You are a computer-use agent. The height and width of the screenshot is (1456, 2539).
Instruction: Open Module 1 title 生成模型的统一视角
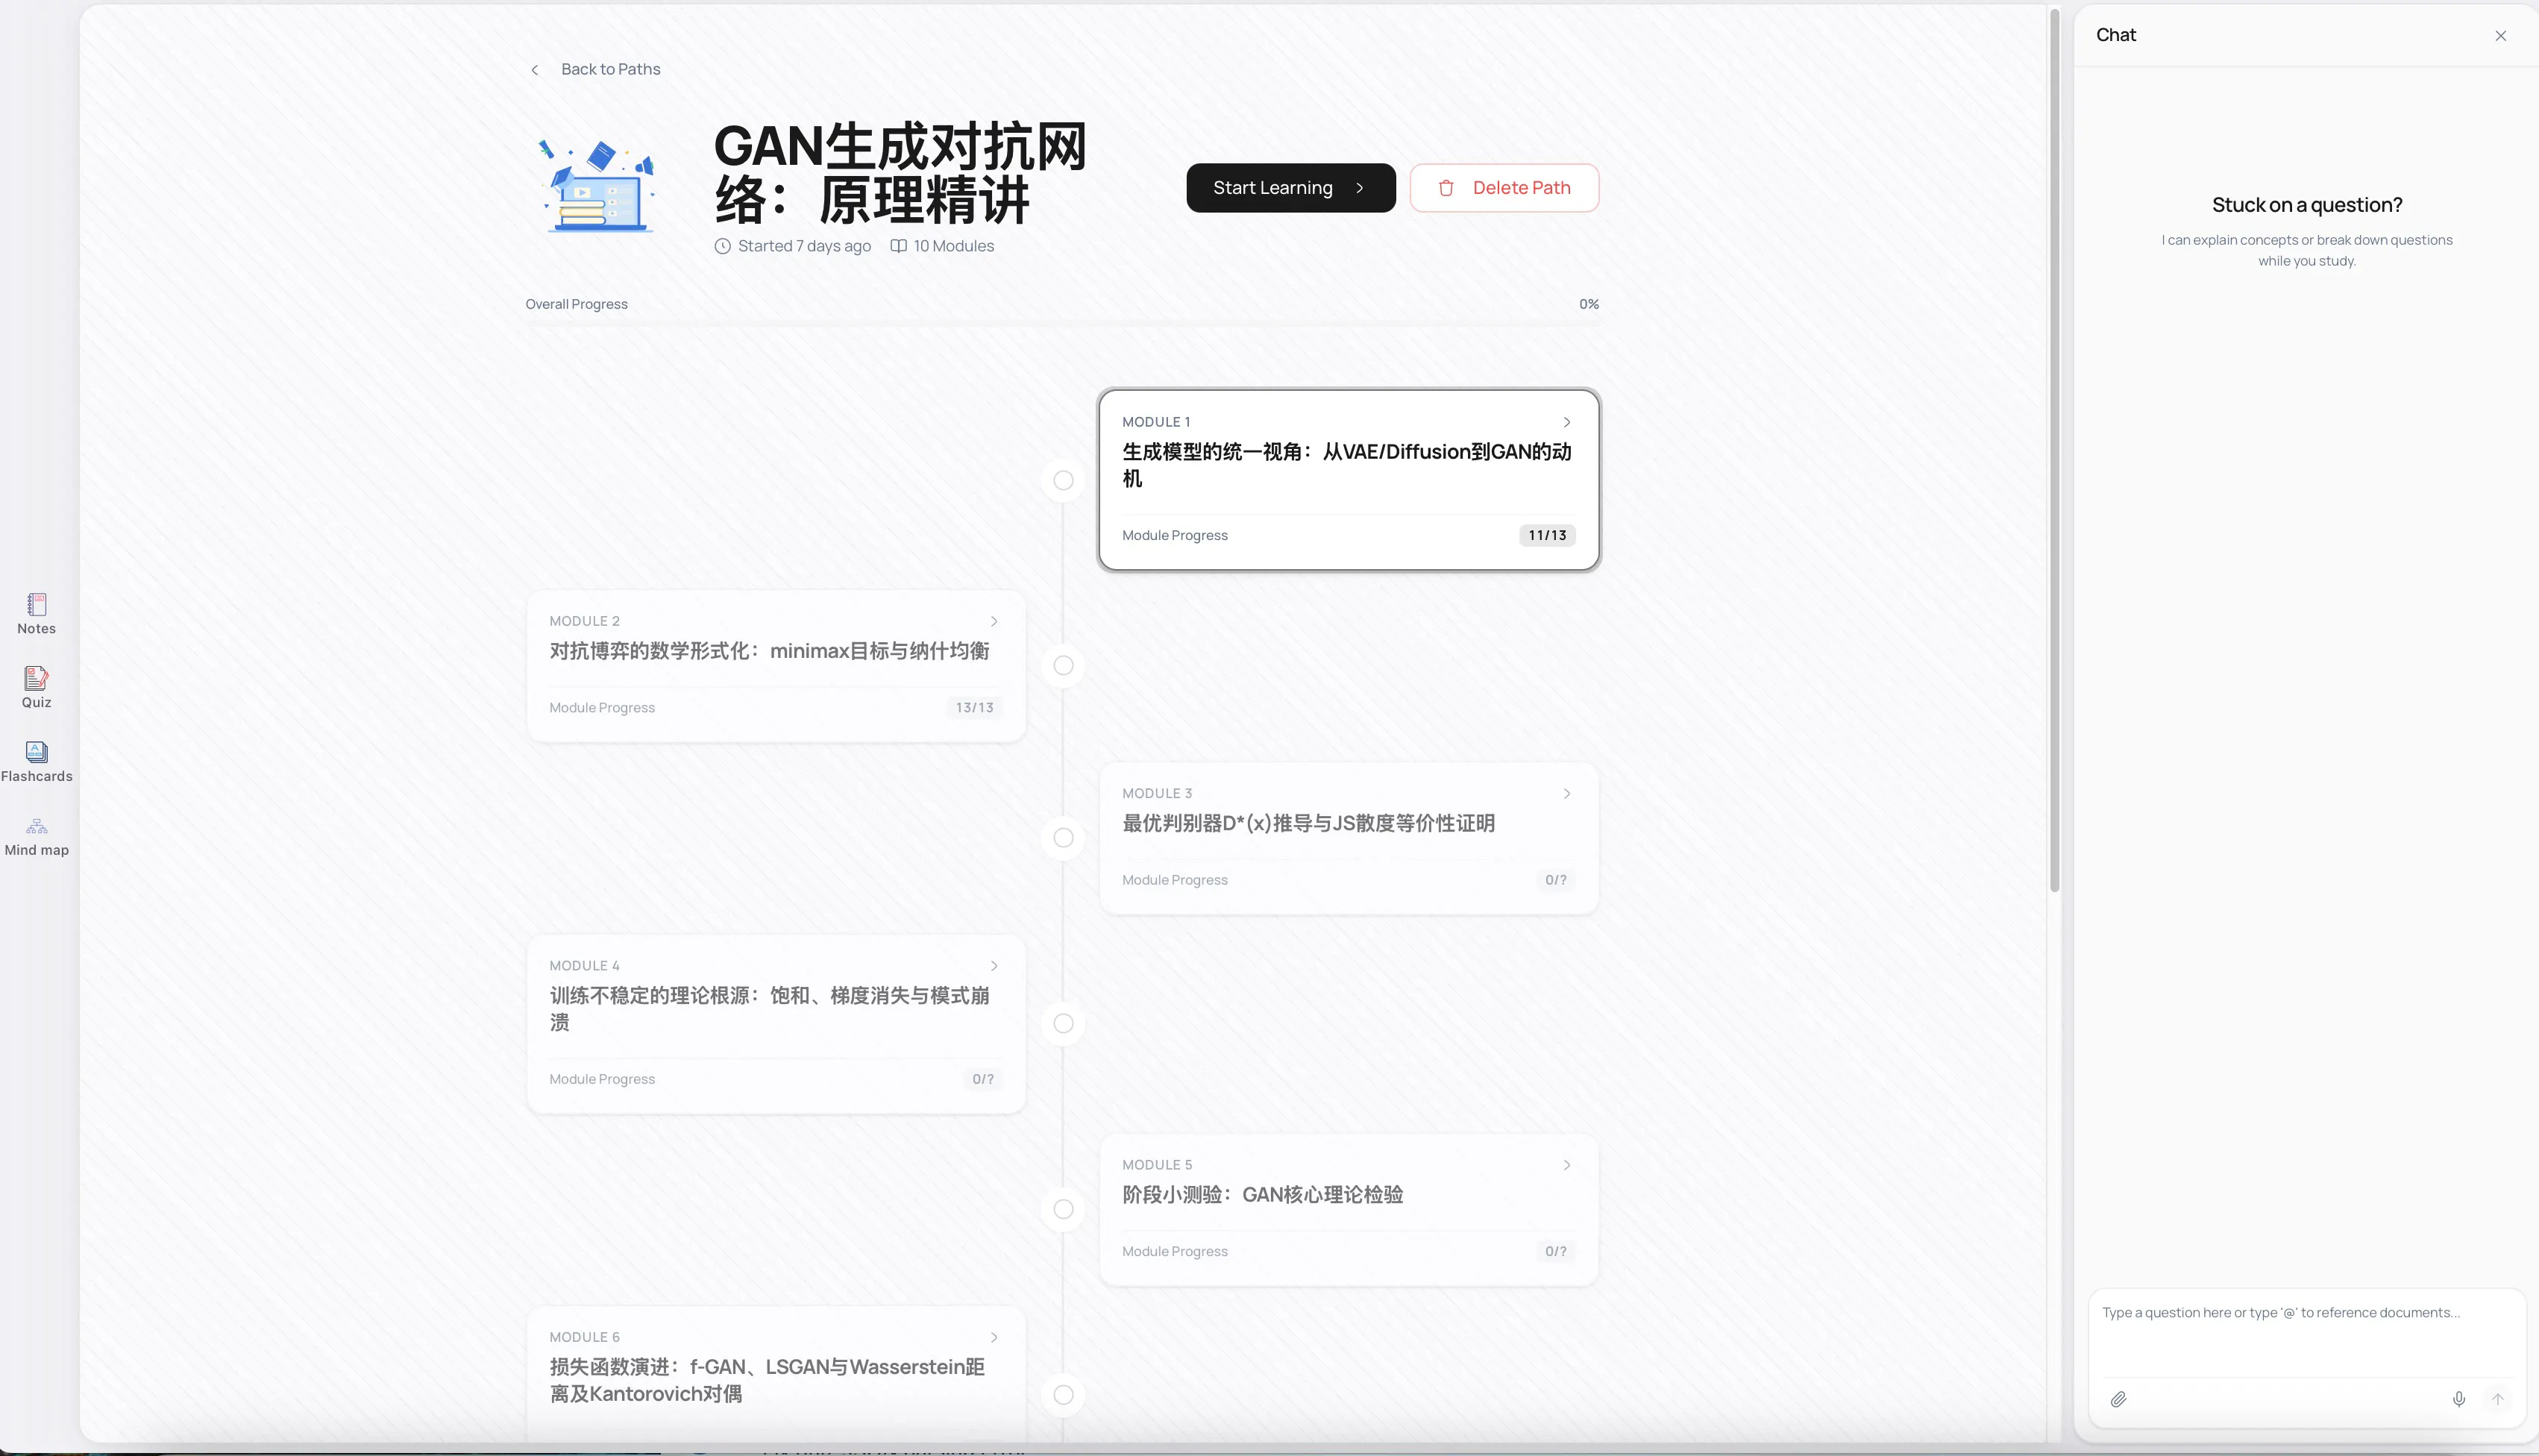click(x=1346, y=465)
